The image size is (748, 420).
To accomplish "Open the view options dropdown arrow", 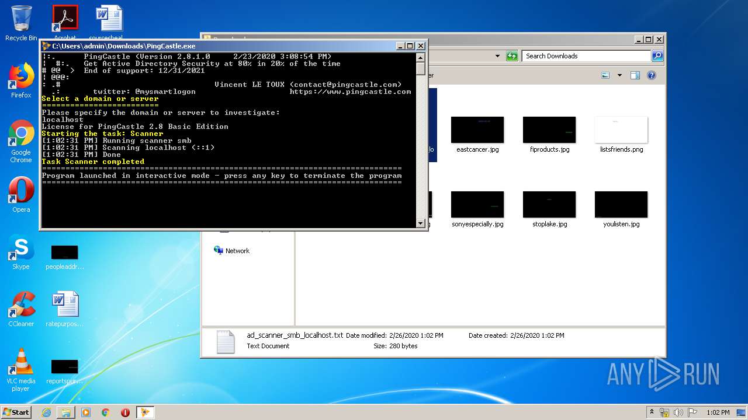I will (619, 75).
